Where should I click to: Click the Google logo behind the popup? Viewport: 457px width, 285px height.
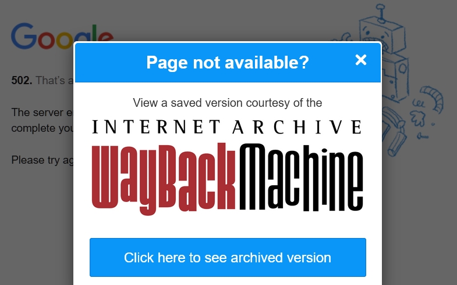pos(62,37)
